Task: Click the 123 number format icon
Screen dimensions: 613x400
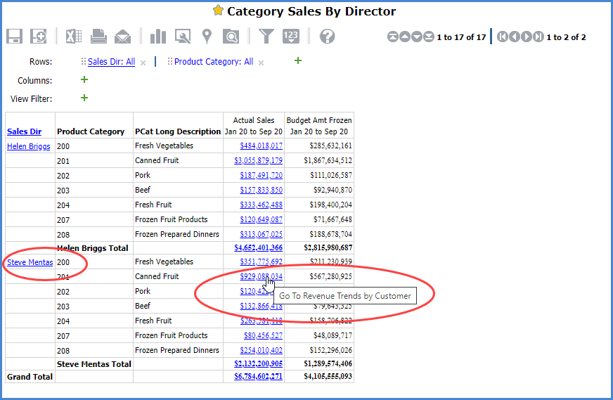Action: click(x=291, y=37)
